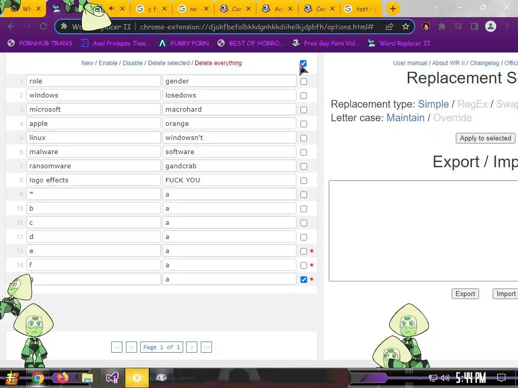Click the 'FUCK YOU' replacement field
Screen dimensions: 518x388
click(x=229, y=180)
